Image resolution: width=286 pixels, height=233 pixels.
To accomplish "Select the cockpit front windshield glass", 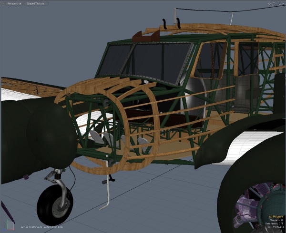I will pyautogui.click(x=157, y=60).
